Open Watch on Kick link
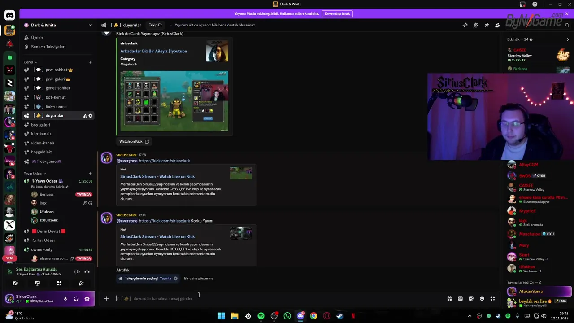The image size is (574, 323). coord(134,141)
